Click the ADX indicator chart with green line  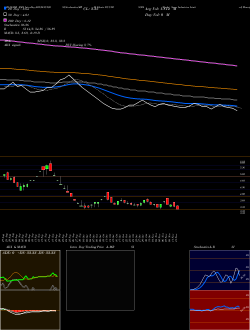pyautogui.click(x=30, y=270)
